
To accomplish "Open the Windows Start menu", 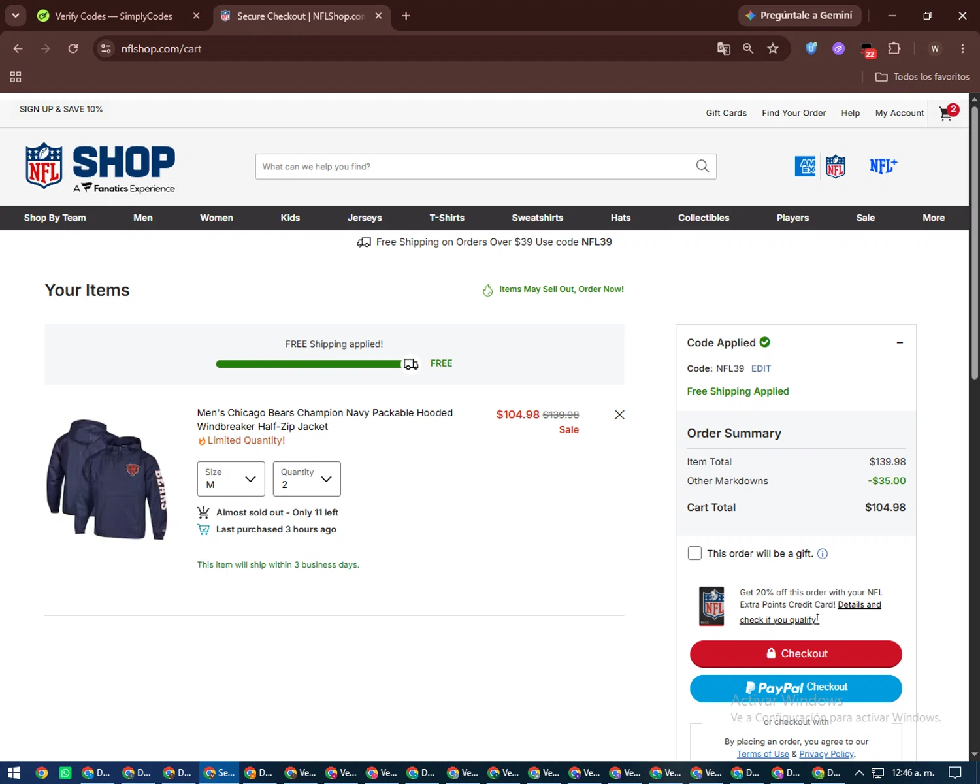I will pos(14,773).
